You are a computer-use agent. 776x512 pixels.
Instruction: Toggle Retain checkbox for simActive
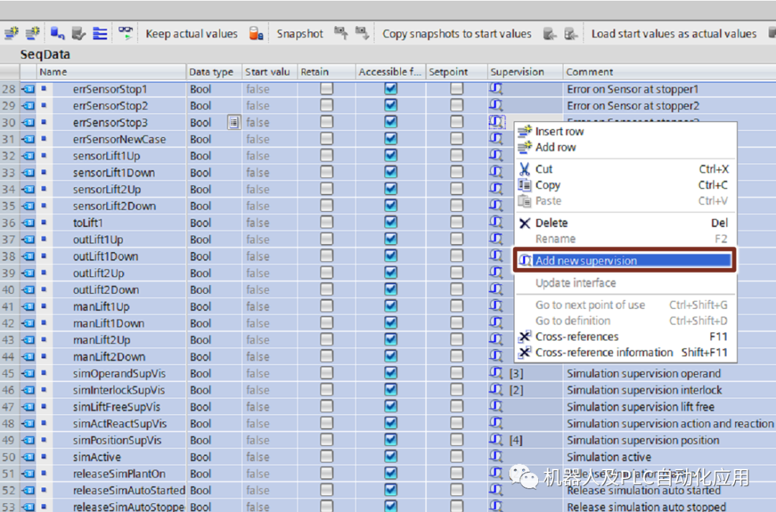click(326, 456)
